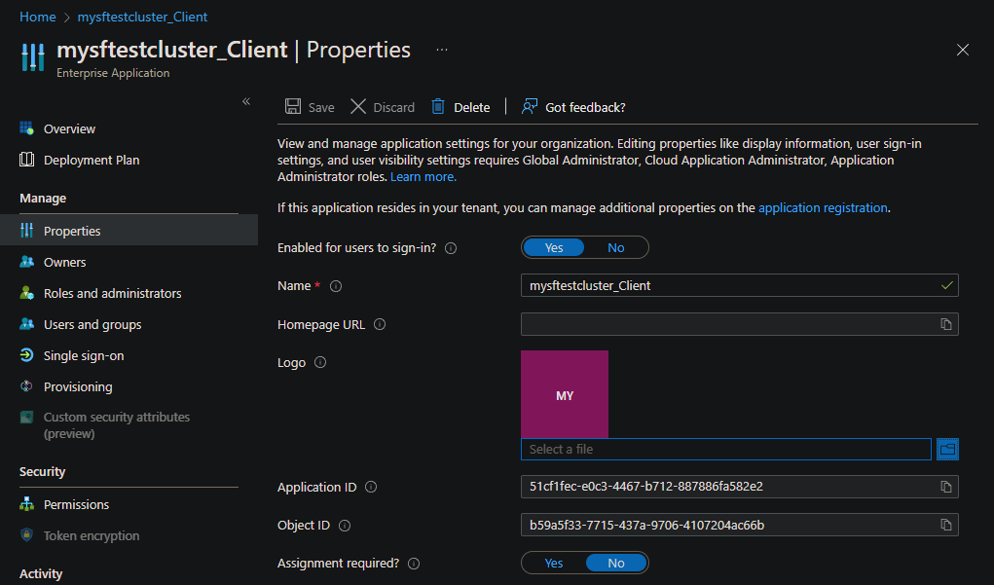Click the Permissions hierarchy icon

coord(26,504)
